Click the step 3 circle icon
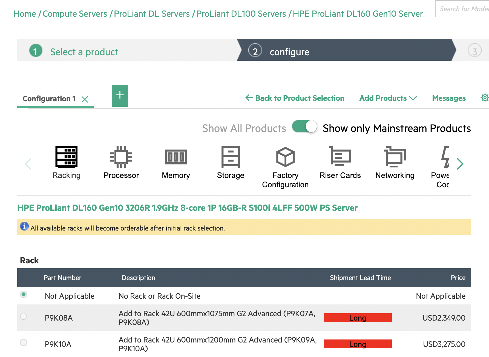Image resolution: width=489 pixels, height=357 pixels. point(475,51)
